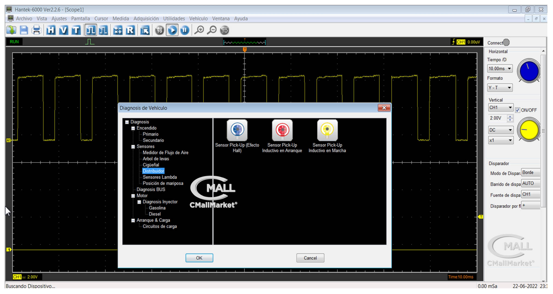Image resolution: width=553 pixels, height=294 pixels.
Task: Collapse the Arranque & Carga tree node
Action: tap(133, 220)
